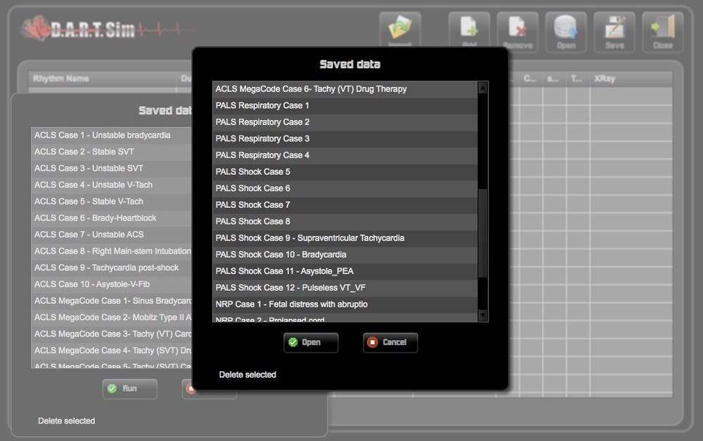Select ACLS Case 7 - Unstable ACS
The width and height of the screenshot is (703, 441).
[112, 235]
